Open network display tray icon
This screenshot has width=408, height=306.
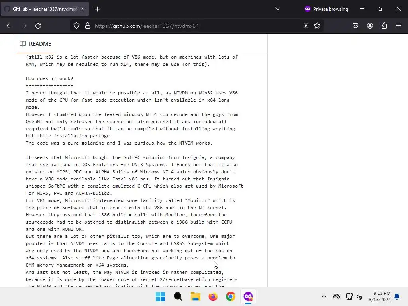[x=349, y=296]
